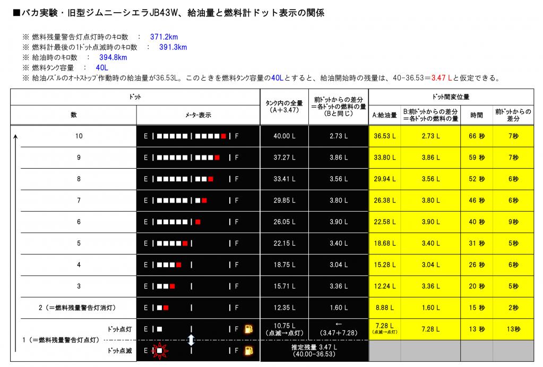Click the 20 秒 time cell
This screenshot has width=543, height=367.
[477, 286]
